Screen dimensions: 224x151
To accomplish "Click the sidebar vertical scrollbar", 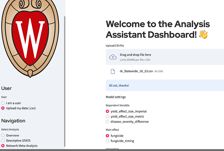I will click(65, 81).
